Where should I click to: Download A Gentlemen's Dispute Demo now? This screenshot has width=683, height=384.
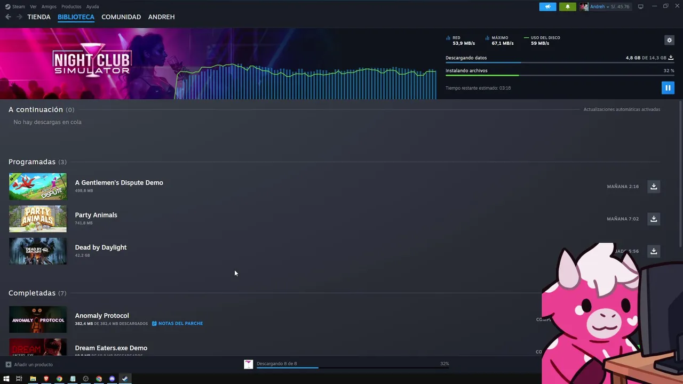[x=654, y=186]
